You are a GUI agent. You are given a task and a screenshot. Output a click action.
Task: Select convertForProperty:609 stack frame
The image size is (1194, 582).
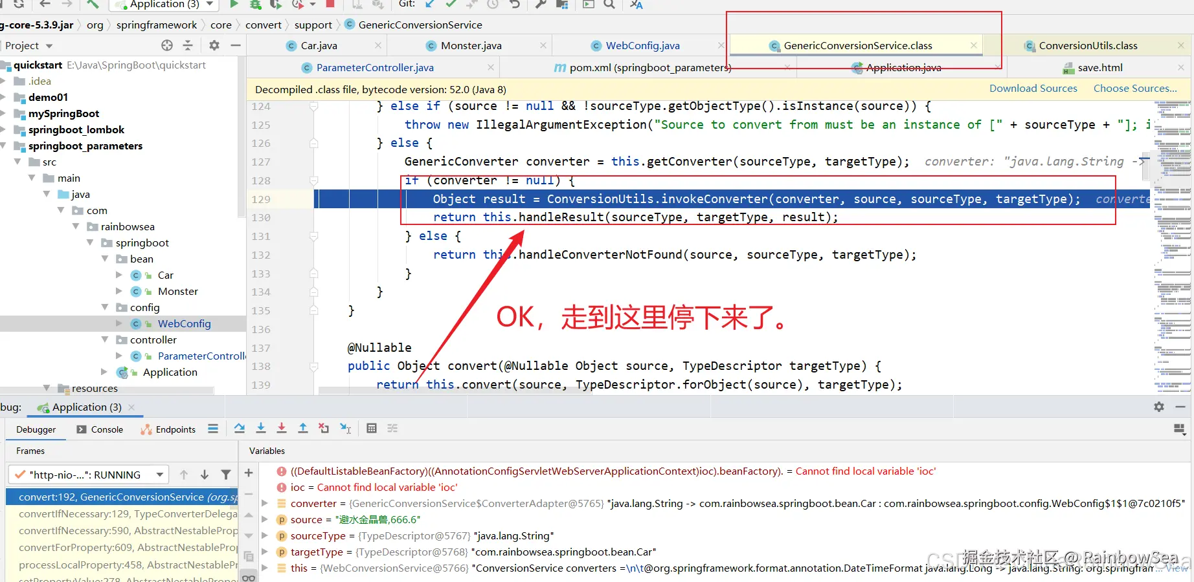[x=122, y=547]
